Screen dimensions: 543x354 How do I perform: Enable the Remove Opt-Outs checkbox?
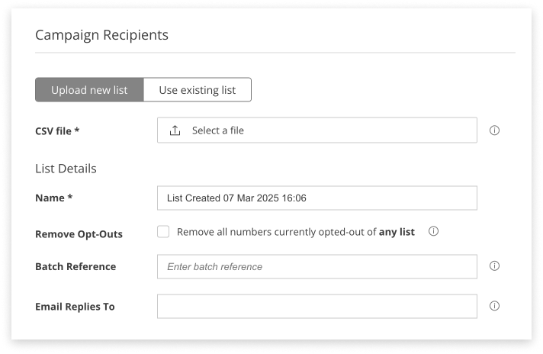[163, 232]
